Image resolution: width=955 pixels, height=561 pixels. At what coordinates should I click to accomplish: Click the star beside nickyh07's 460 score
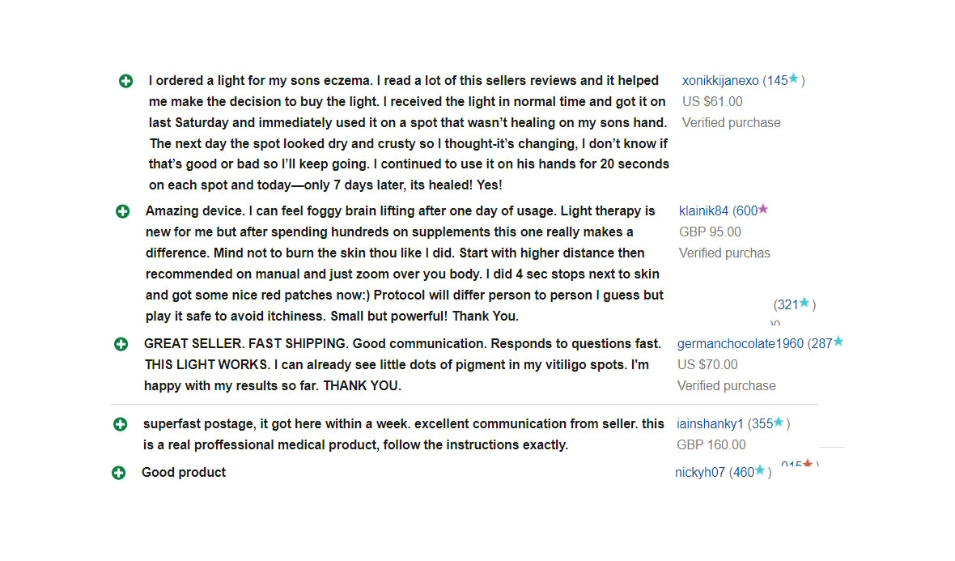point(760,470)
